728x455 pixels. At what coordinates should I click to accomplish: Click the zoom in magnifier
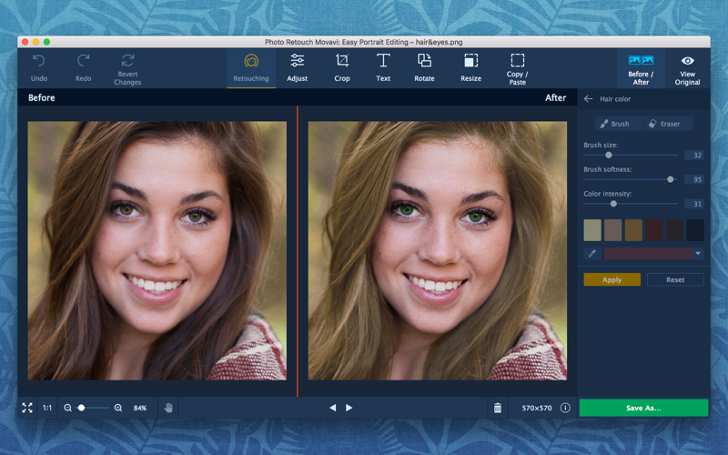[x=118, y=408]
